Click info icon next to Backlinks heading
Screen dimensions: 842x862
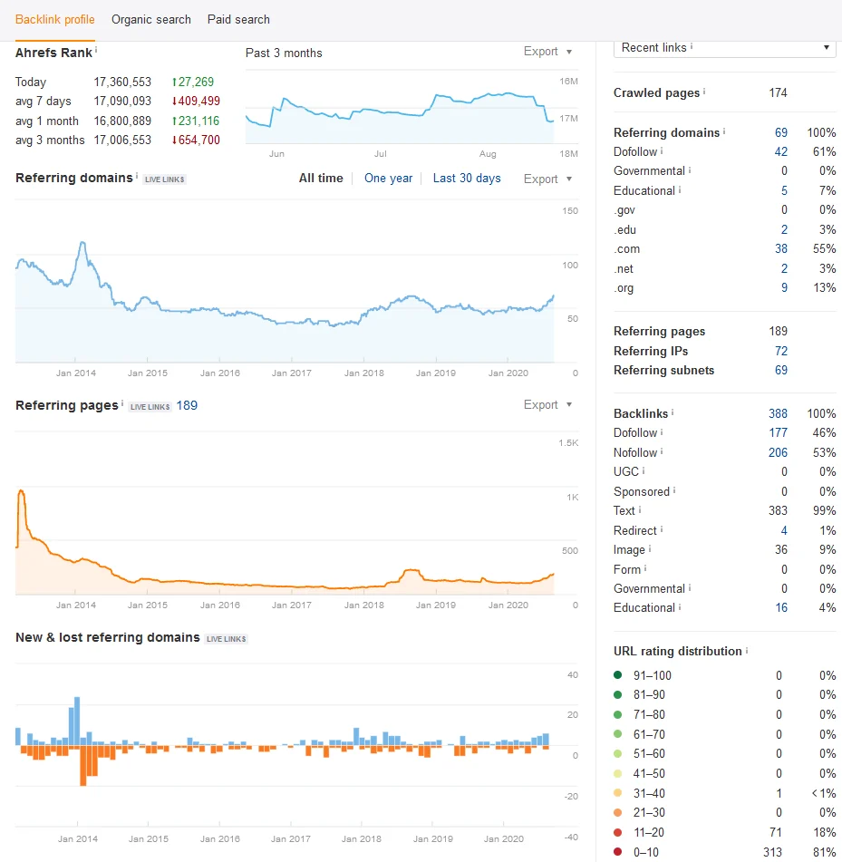click(x=673, y=412)
